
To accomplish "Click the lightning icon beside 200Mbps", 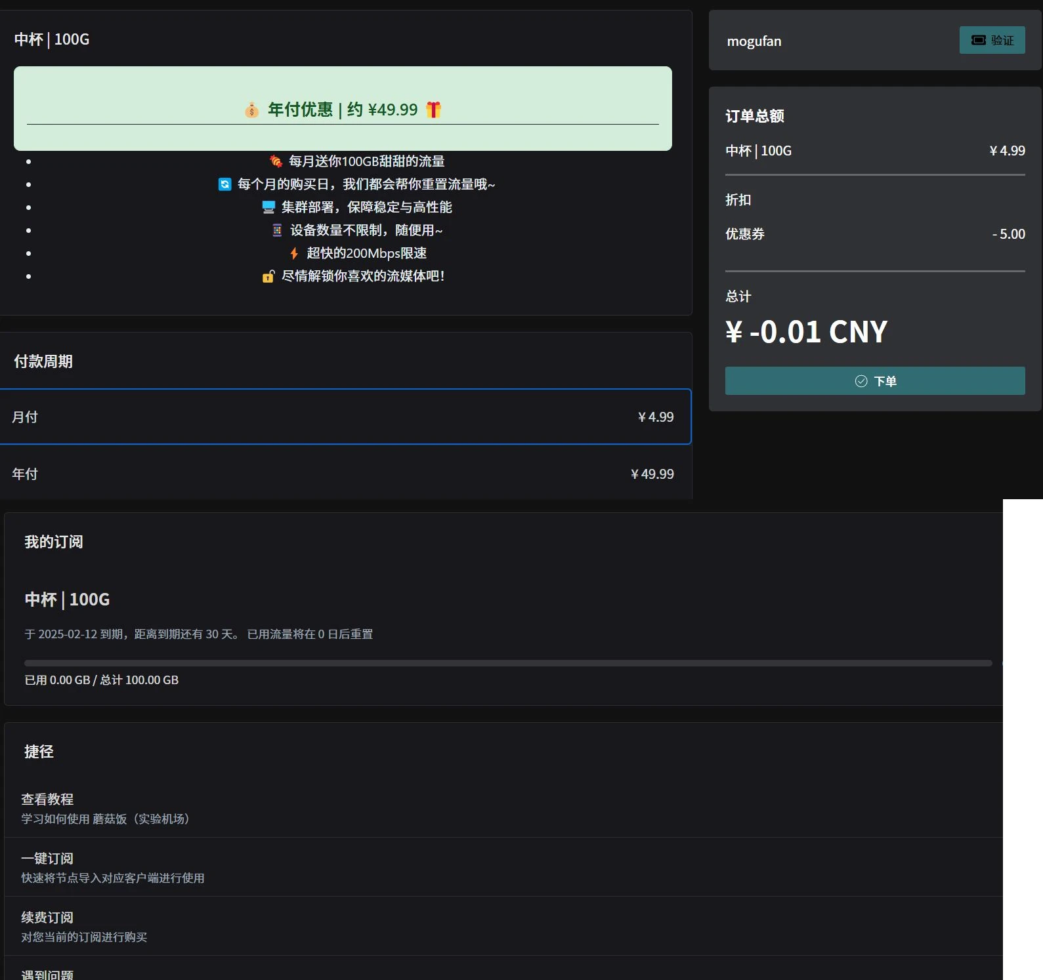I will 294,253.
